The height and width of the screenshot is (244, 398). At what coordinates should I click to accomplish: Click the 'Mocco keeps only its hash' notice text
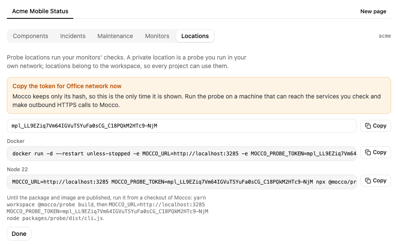(x=196, y=101)
